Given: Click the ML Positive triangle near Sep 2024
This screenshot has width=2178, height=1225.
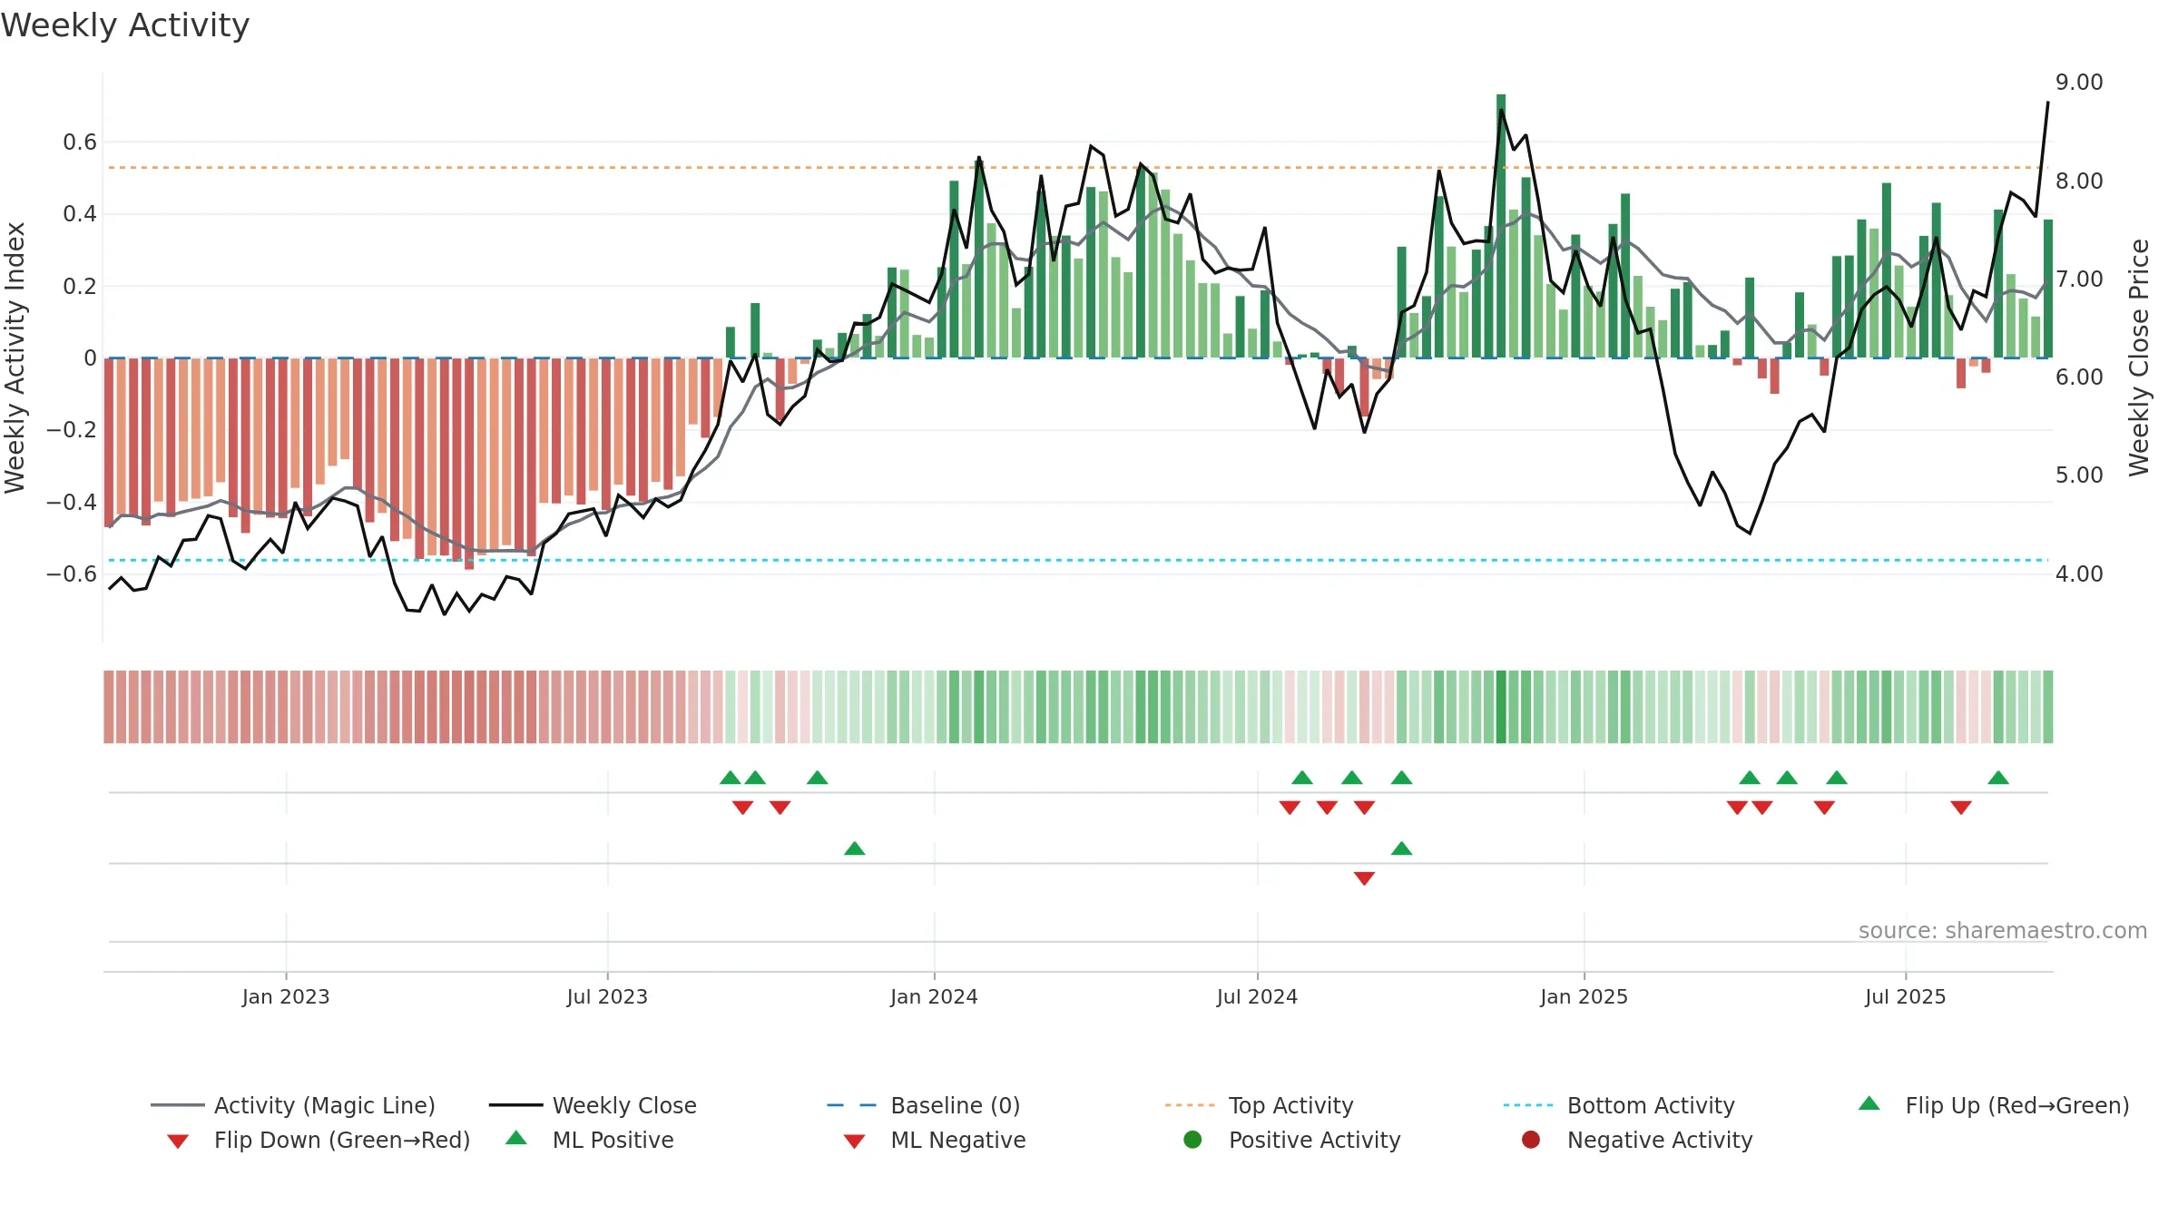Looking at the screenshot, I should tap(1401, 848).
